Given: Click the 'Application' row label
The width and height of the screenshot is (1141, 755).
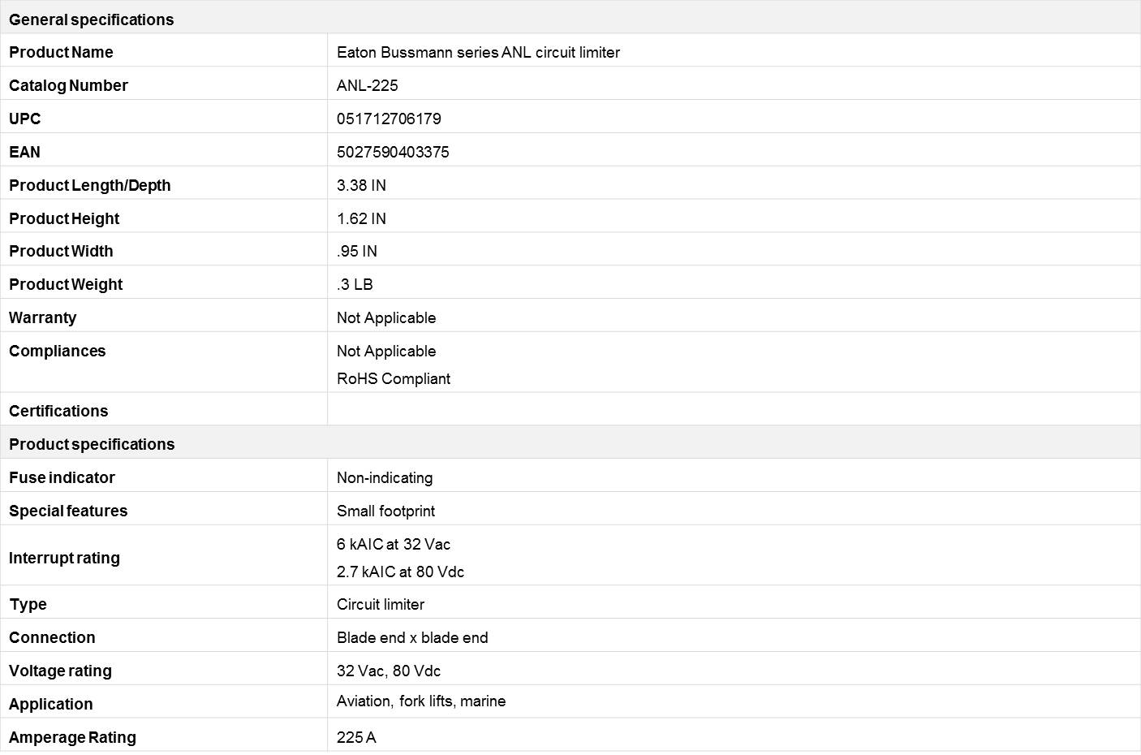Looking at the screenshot, I should 50,704.
